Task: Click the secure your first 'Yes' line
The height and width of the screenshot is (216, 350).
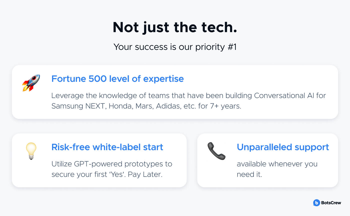Action: (x=107, y=175)
